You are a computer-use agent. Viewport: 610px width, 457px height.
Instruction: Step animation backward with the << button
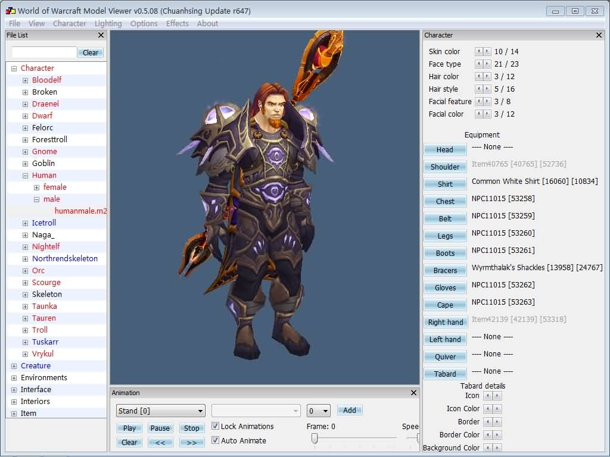click(160, 442)
